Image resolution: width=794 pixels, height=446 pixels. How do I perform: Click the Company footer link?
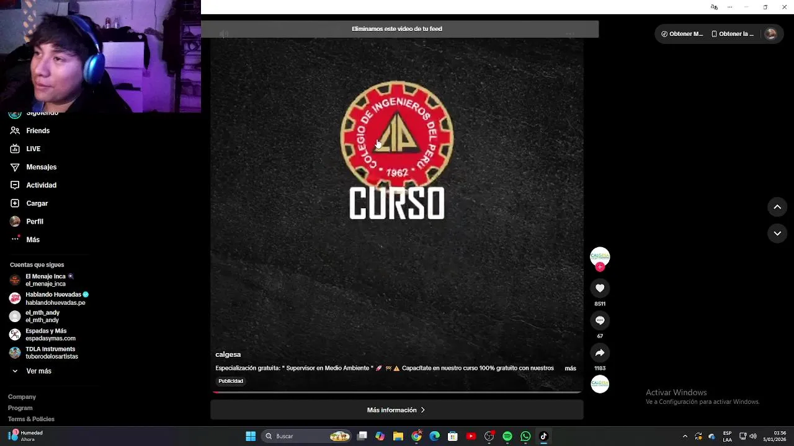(x=22, y=397)
